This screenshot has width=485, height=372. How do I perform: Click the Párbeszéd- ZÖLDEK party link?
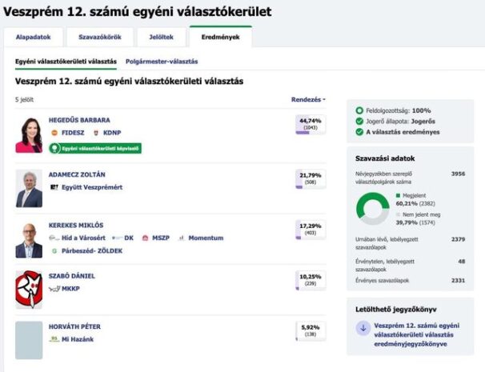(x=92, y=250)
